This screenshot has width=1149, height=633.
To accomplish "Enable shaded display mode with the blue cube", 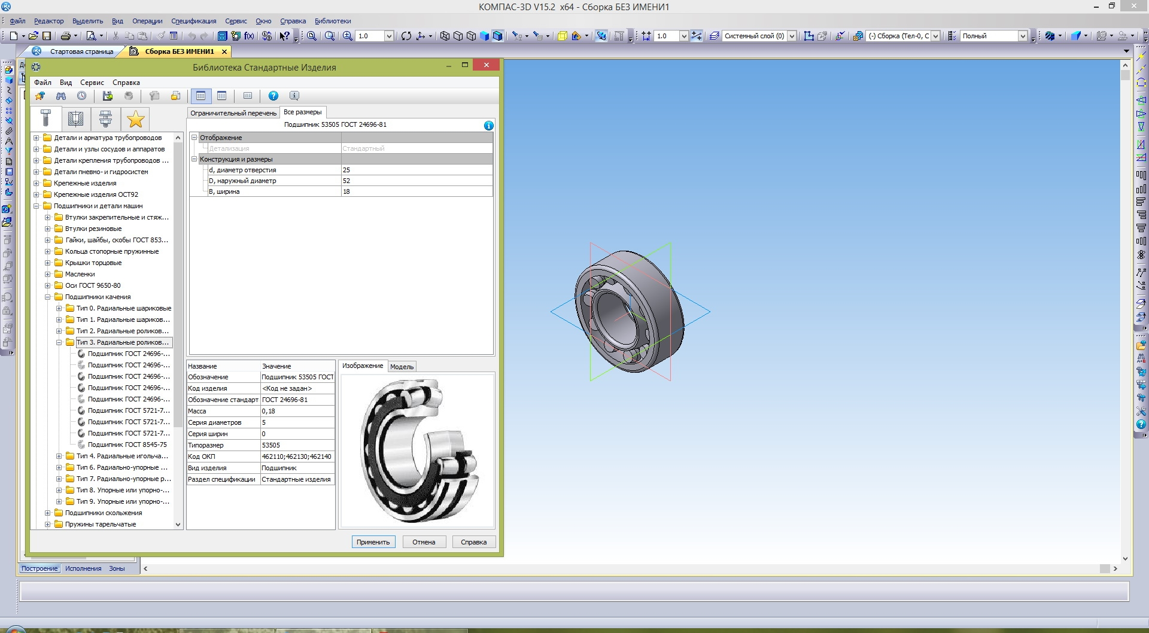I will [485, 36].
